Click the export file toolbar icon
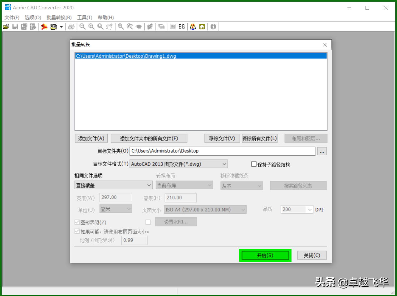The height and width of the screenshot is (296, 397). point(33,27)
